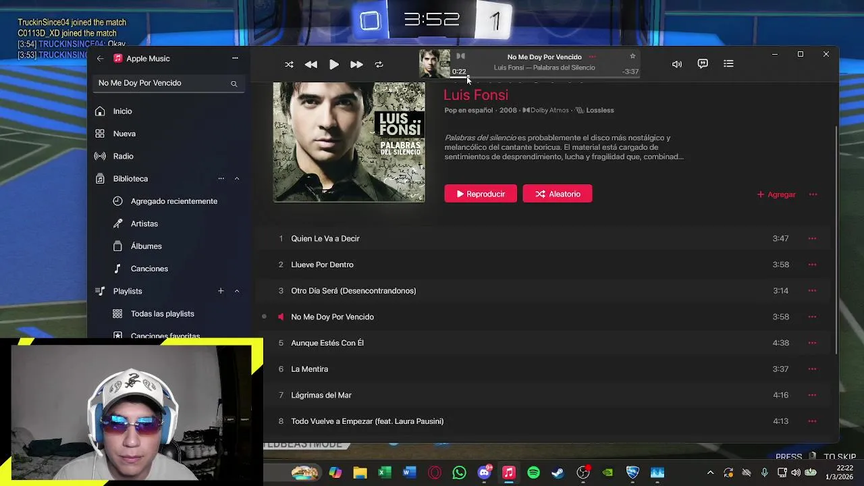
Task: Open Excel from the taskbar
Action: point(385,473)
